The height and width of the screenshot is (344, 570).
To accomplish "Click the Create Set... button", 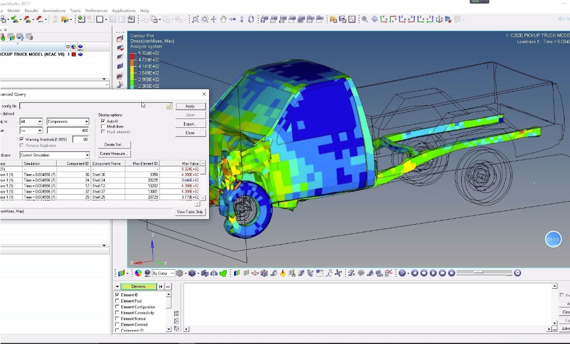I will click(114, 144).
